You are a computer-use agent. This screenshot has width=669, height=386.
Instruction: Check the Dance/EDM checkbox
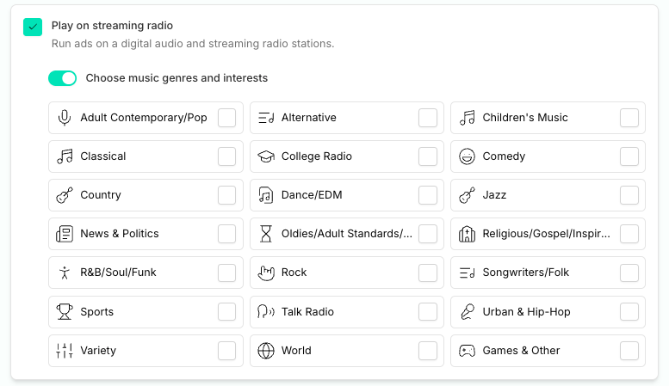coord(428,195)
